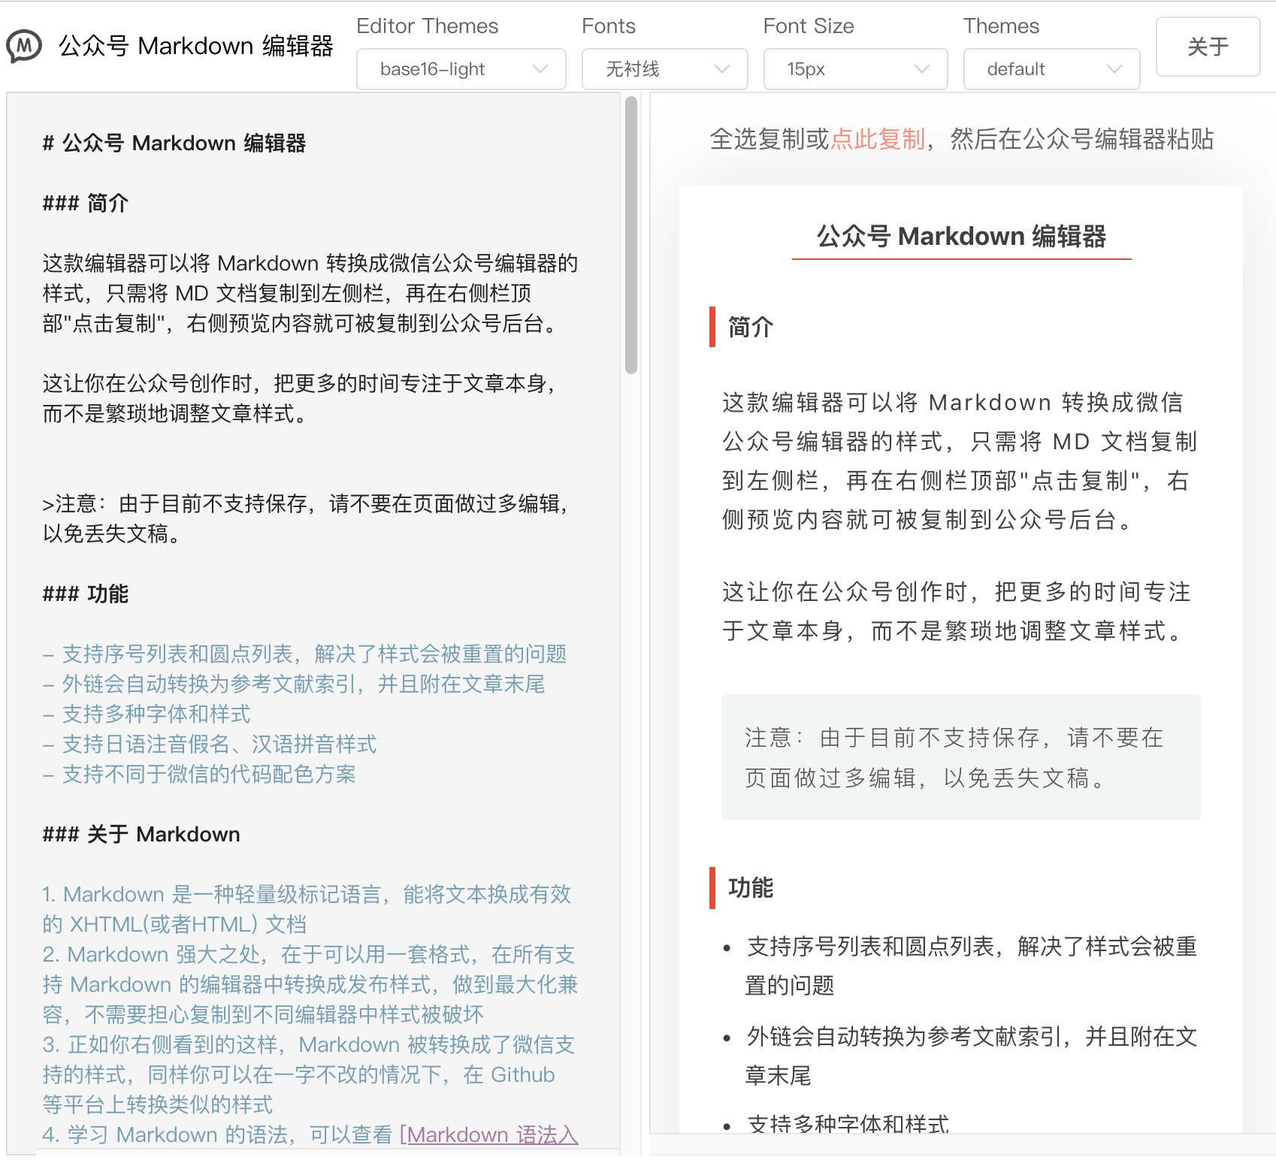Click editor list item '2. Markdown 强大之处'
This screenshot has height=1163, width=1276.
(x=310, y=984)
